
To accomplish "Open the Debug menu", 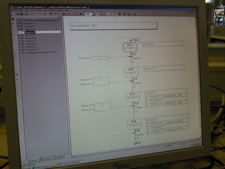I will pos(39,10).
